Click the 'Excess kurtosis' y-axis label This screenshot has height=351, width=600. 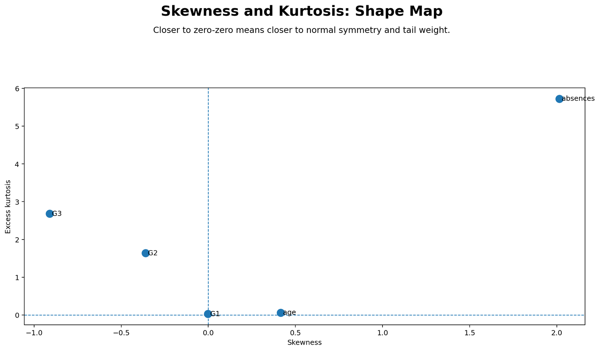tap(8, 207)
